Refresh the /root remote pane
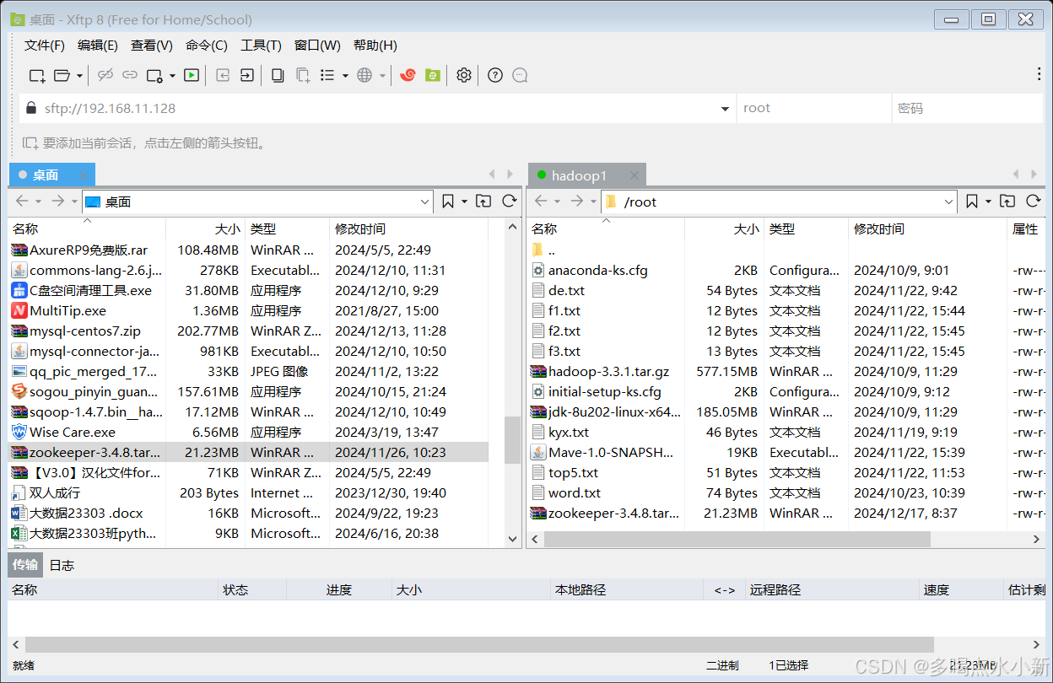The height and width of the screenshot is (683, 1053). click(1033, 201)
